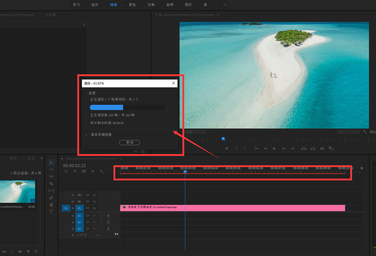Click 取消 to cancel rendering
376x256 pixels.
click(x=130, y=142)
